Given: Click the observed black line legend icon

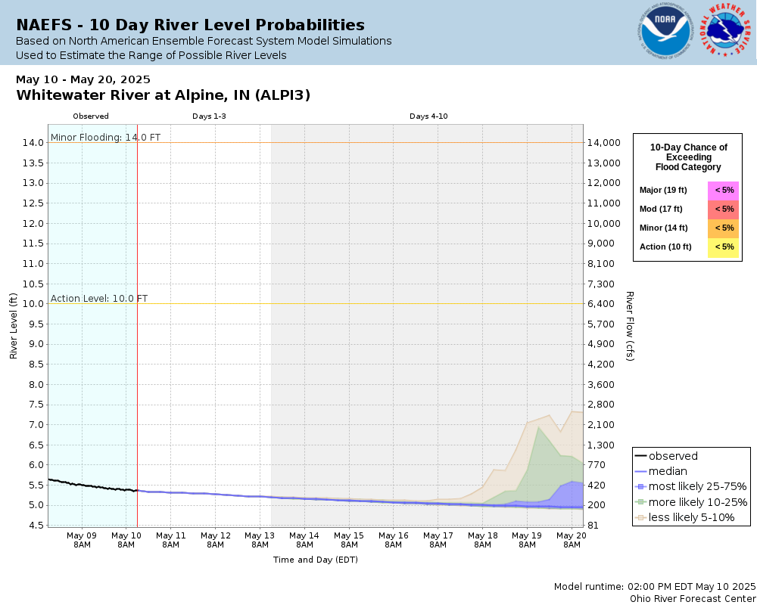Looking at the screenshot, I should (x=640, y=456).
